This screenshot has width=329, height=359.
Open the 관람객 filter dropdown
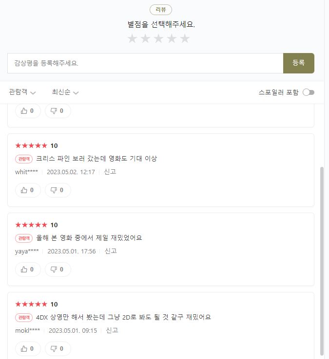coord(22,92)
